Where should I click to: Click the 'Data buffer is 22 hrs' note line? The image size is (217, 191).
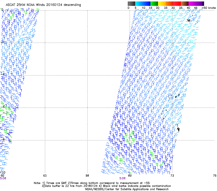point(106,186)
